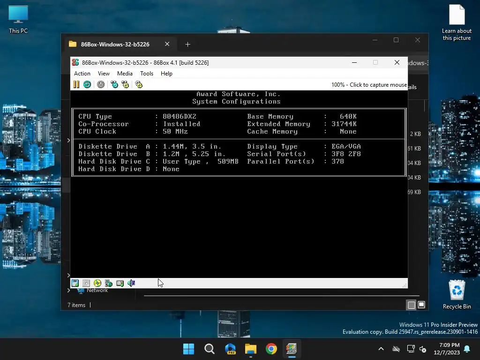The width and height of the screenshot is (480, 360).
Task: Open the clock showing 7:09 PM
Action: [x=447, y=349]
